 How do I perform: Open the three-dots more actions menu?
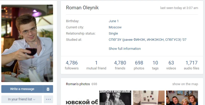coord(48,99)
